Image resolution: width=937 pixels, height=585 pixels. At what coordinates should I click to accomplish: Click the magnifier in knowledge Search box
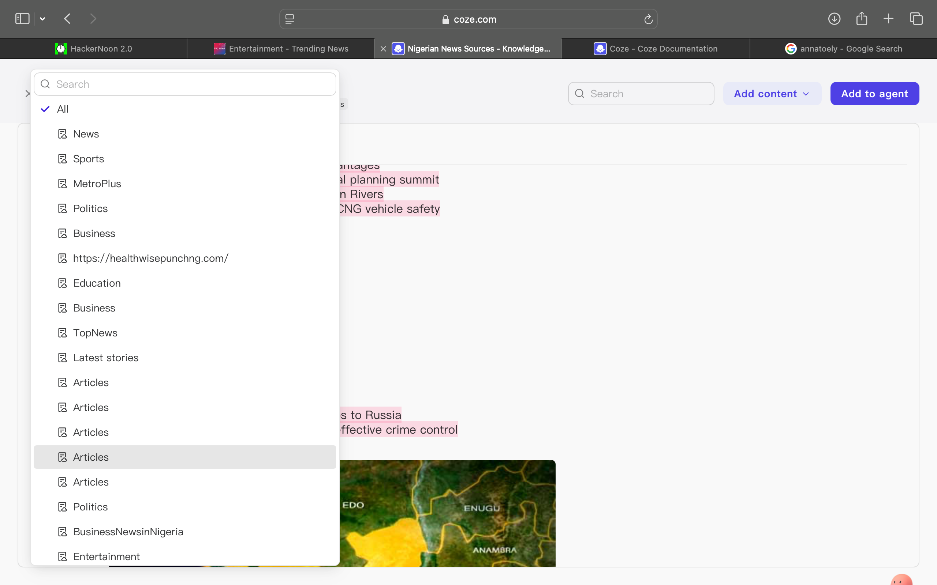[580, 94]
